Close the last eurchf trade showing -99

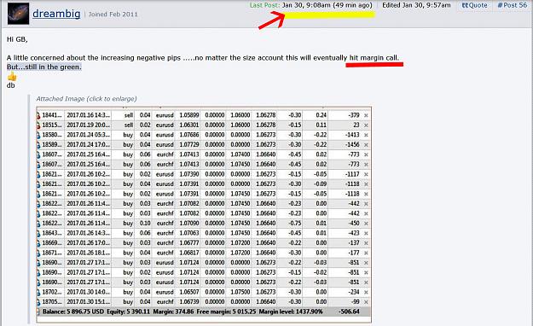(366, 302)
